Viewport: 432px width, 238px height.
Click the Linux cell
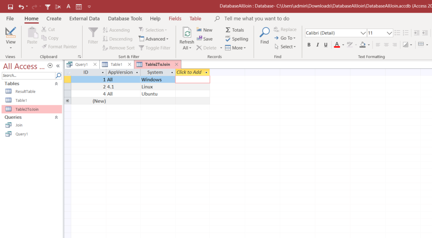point(158,87)
